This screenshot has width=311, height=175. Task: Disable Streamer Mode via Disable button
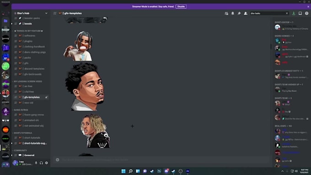pos(181,6)
